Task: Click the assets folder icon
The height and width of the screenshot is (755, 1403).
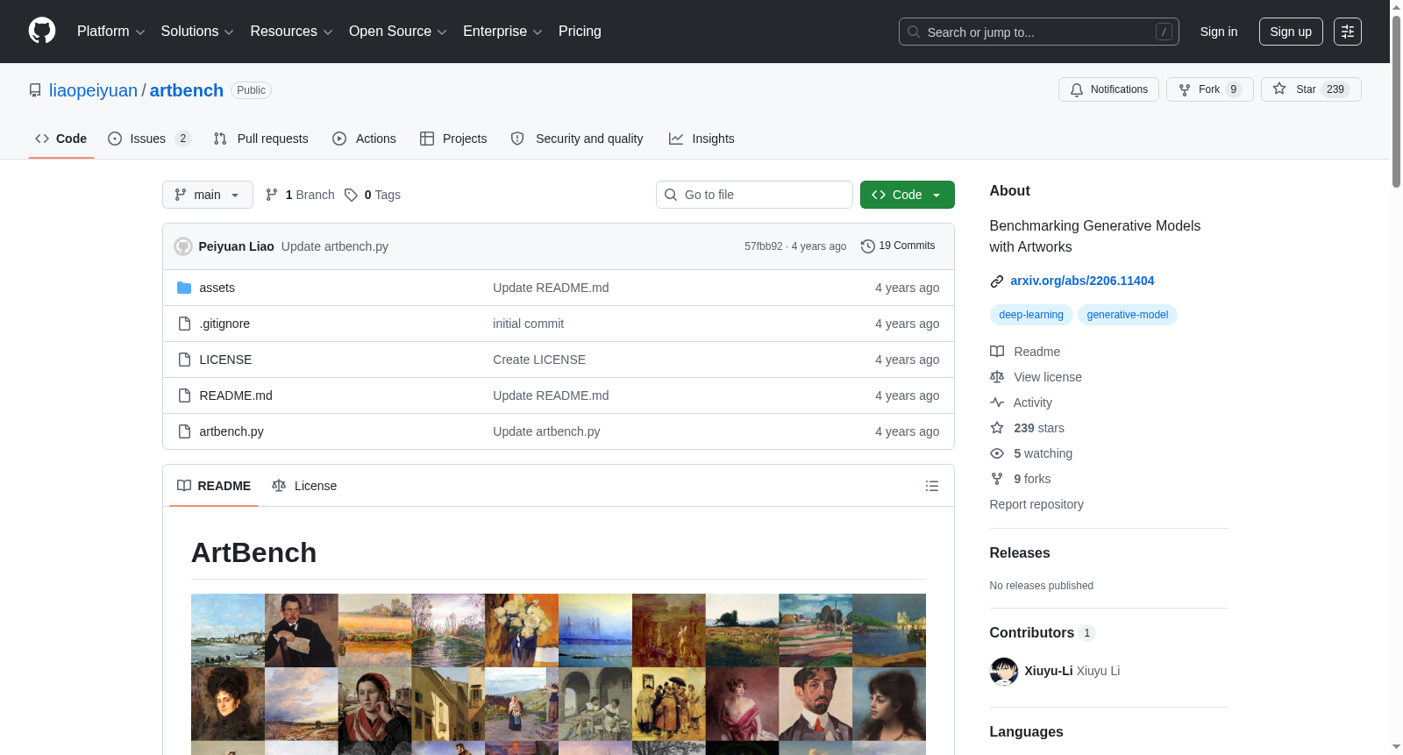Action: click(184, 288)
